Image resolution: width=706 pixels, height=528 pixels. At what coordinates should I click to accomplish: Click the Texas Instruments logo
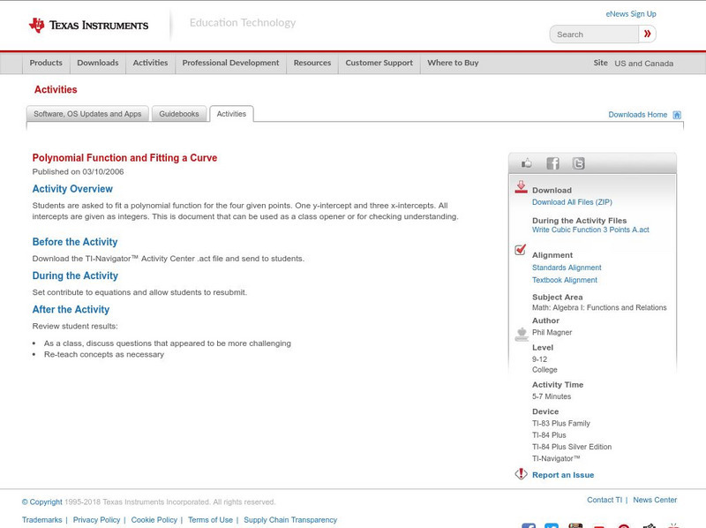[88, 25]
